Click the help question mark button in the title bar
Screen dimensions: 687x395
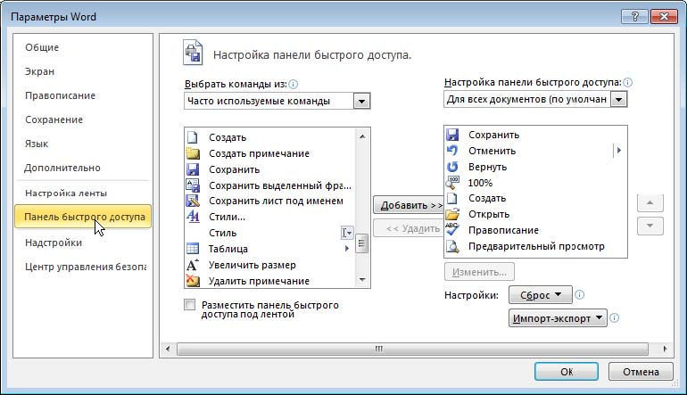(x=635, y=17)
